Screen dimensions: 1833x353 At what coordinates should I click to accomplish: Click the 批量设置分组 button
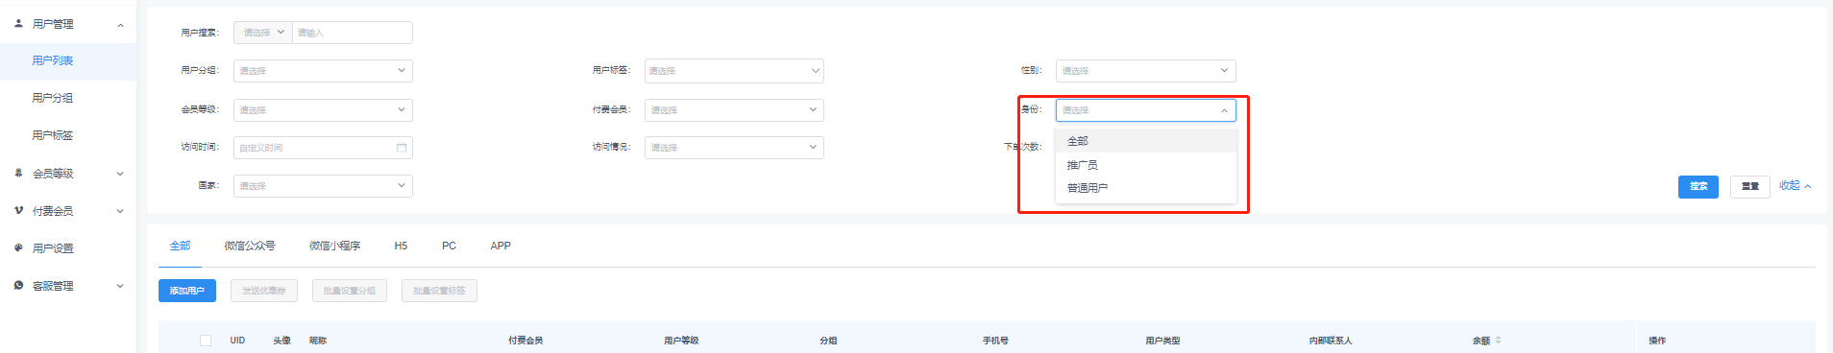pyautogui.click(x=350, y=291)
